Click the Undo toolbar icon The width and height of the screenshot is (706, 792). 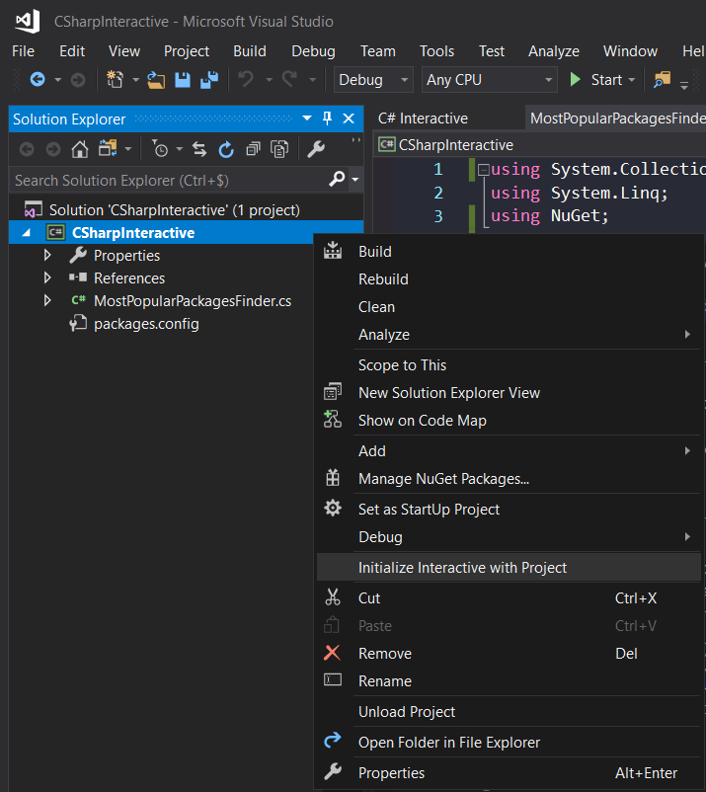pos(246,79)
